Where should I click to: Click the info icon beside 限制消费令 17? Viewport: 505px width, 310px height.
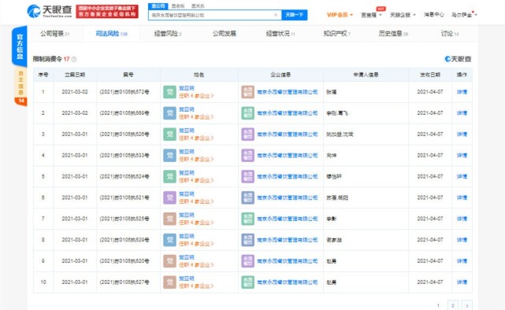tap(74, 59)
